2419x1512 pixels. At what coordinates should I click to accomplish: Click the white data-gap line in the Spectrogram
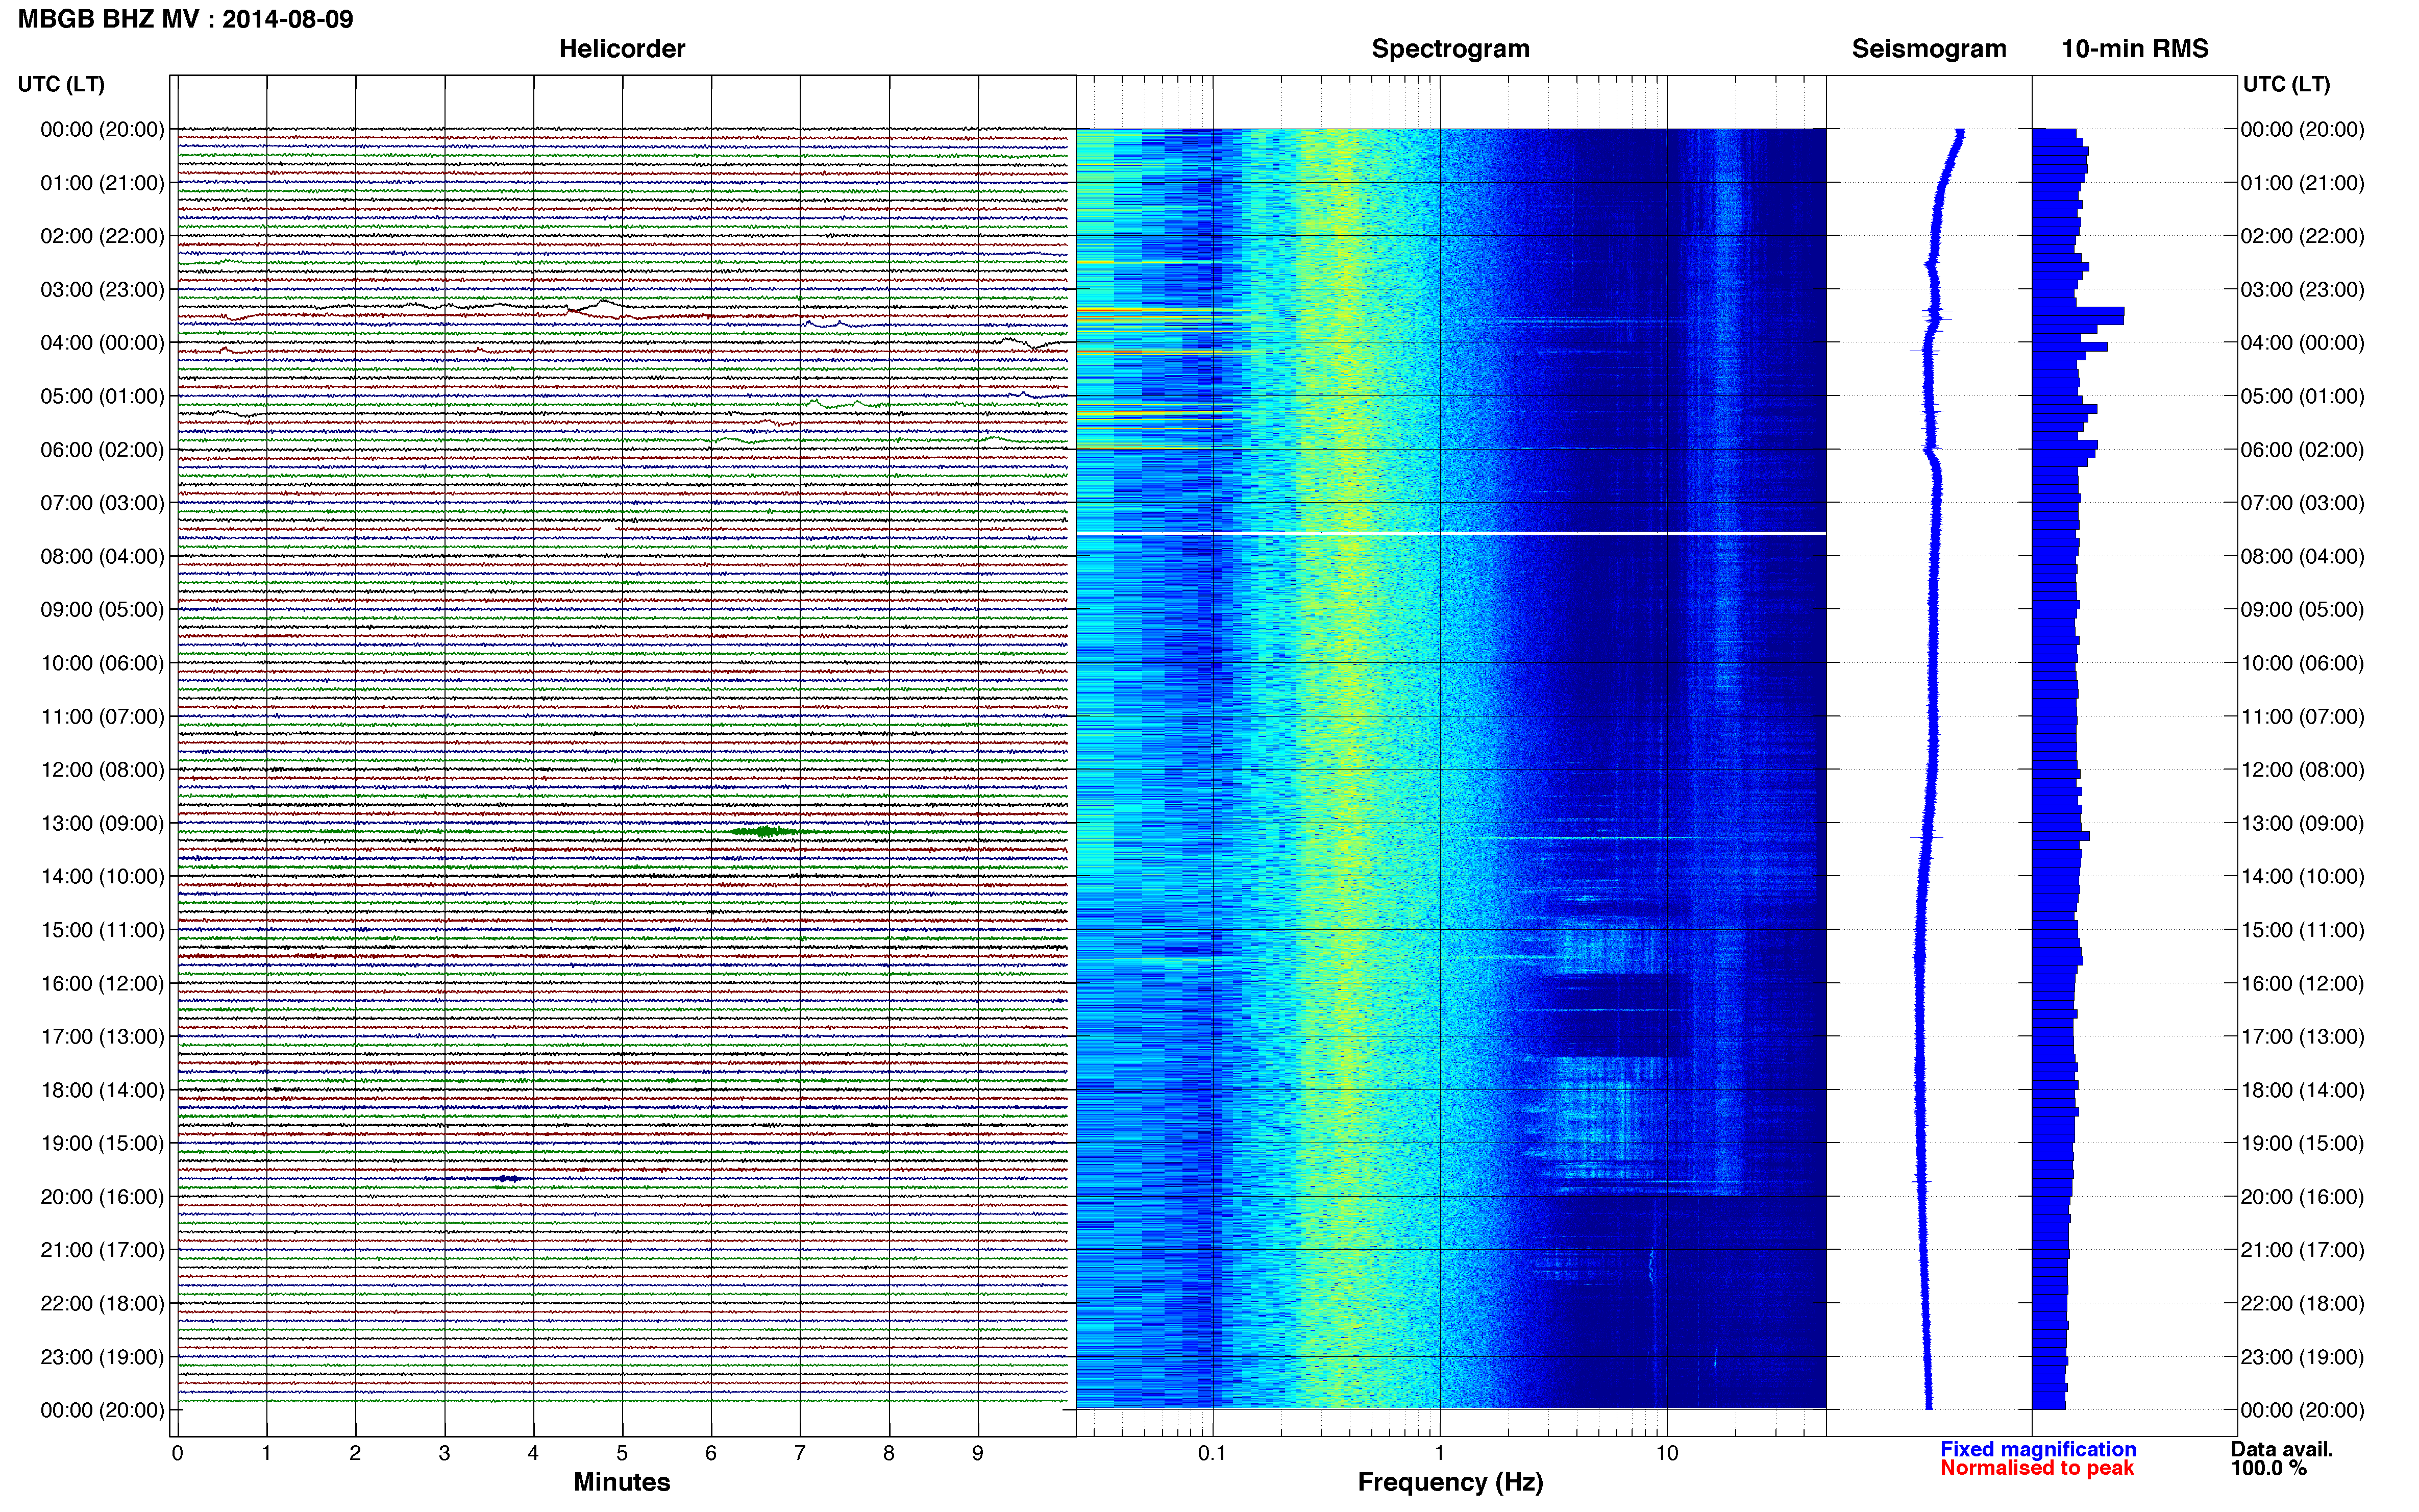click(x=1451, y=533)
